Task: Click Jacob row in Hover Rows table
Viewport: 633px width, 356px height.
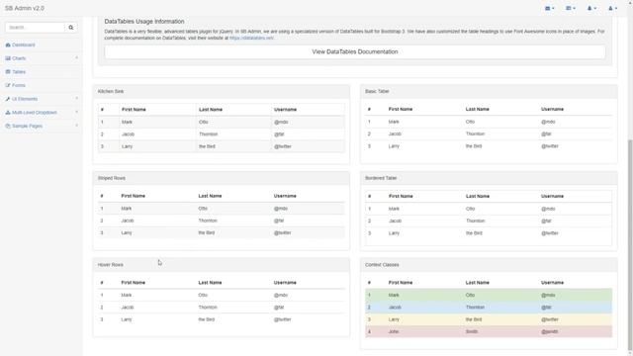Action: click(x=222, y=308)
